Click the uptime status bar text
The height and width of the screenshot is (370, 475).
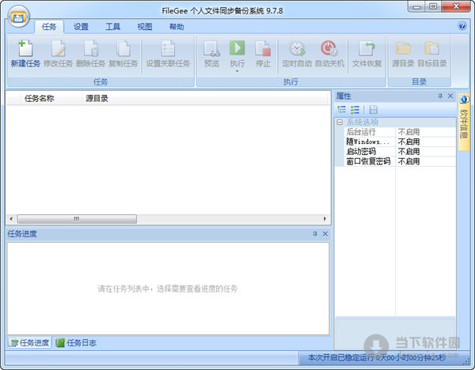point(377,357)
